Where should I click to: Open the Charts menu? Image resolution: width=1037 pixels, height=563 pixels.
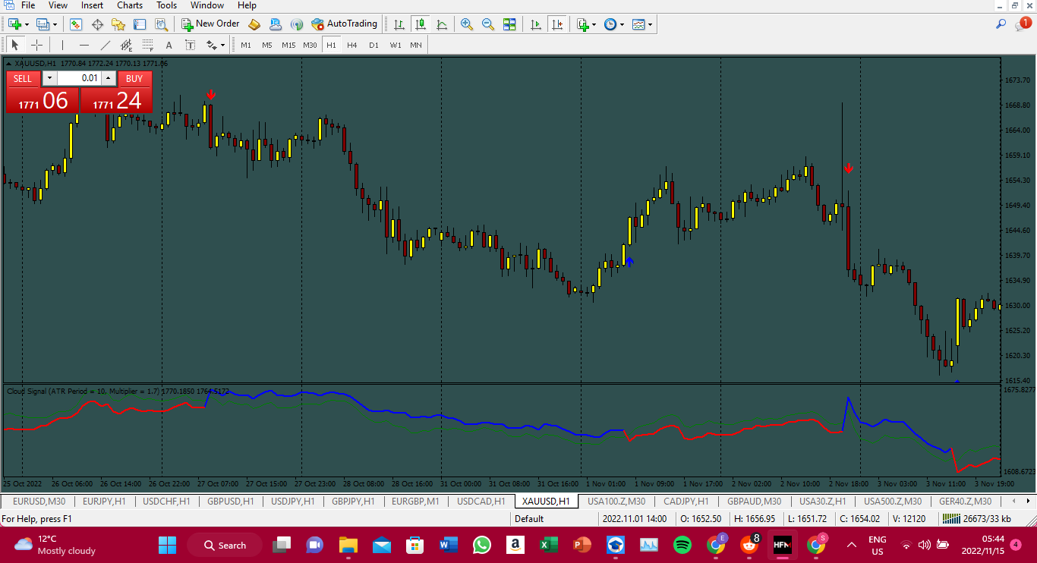[130, 5]
